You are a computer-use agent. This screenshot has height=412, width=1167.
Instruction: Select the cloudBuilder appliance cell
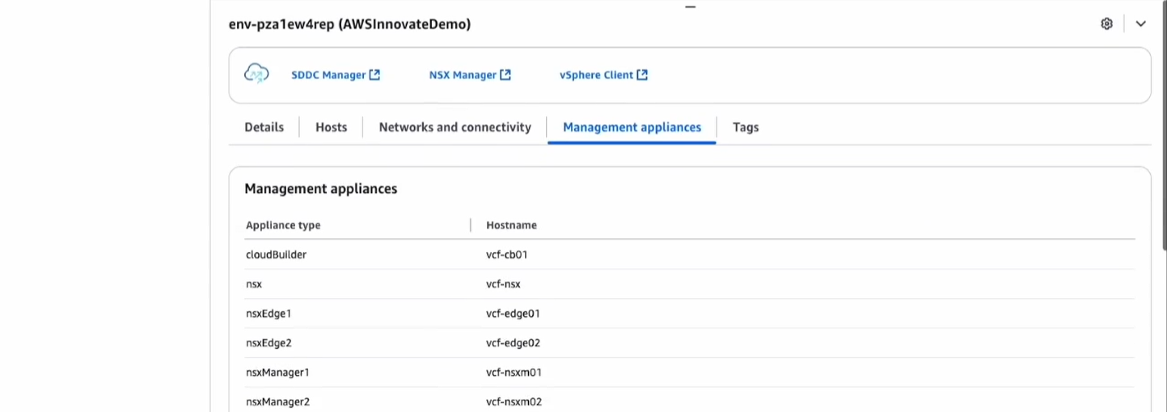click(x=276, y=254)
